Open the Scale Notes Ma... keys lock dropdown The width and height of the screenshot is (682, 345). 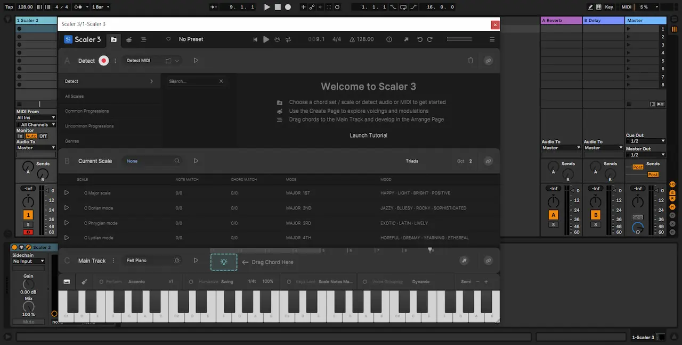tap(336, 282)
